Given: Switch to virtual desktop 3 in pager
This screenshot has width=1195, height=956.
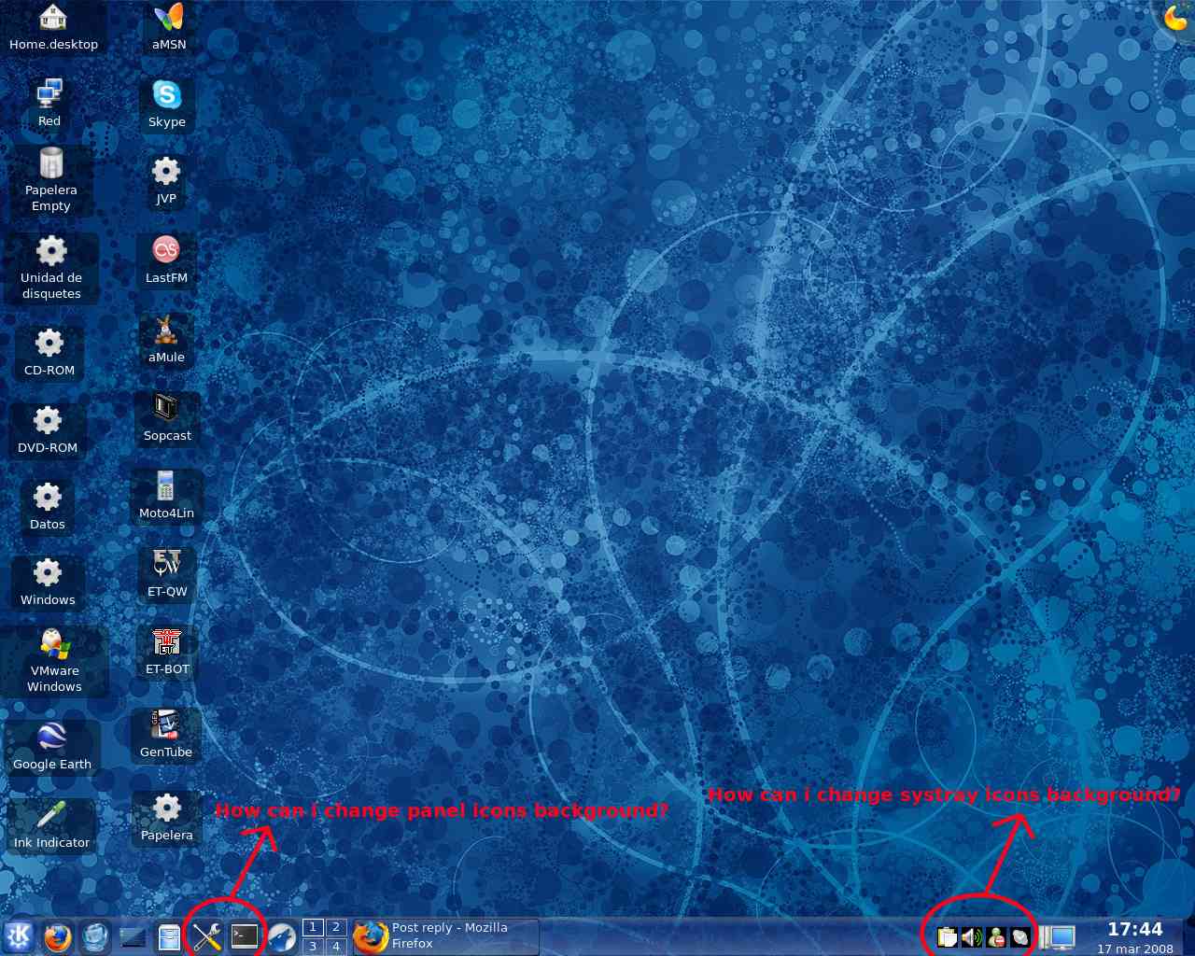Looking at the screenshot, I should [314, 947].
